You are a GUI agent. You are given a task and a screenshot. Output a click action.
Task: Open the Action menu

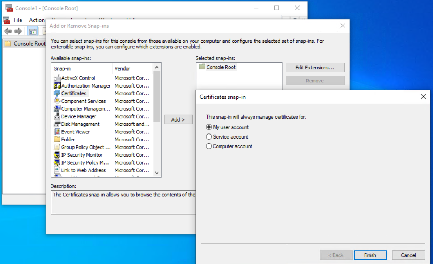pos(37,20)
